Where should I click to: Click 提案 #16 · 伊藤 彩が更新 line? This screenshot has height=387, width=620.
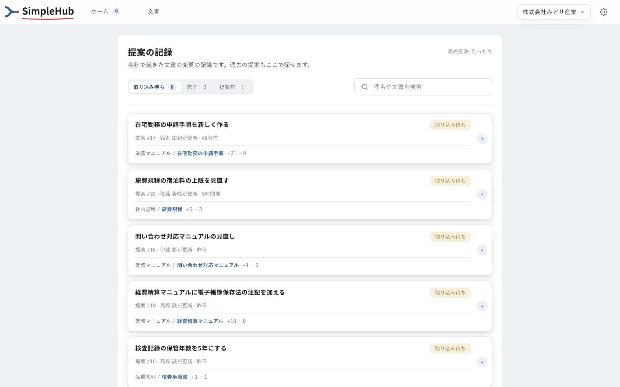point(171,250)
